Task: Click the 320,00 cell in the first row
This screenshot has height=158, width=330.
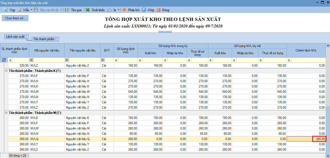Action: (x=18, y=65)
